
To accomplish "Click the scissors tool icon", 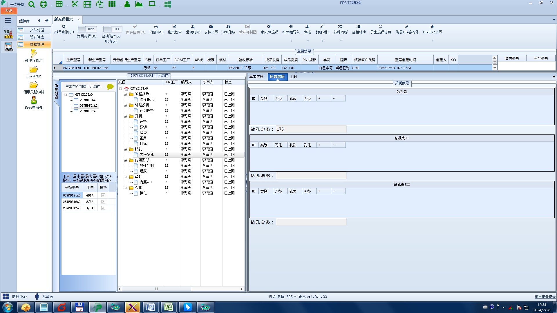I will click(75, 4).
